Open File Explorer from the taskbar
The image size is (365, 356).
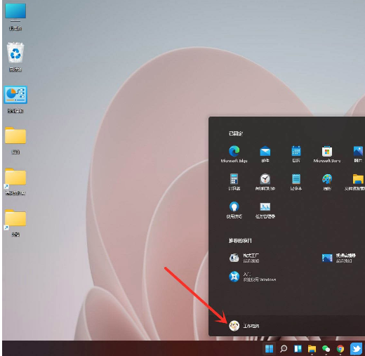coord(312,348)
